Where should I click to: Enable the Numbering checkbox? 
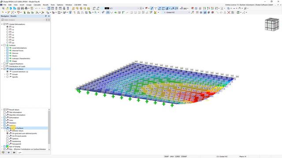(7, 141)
